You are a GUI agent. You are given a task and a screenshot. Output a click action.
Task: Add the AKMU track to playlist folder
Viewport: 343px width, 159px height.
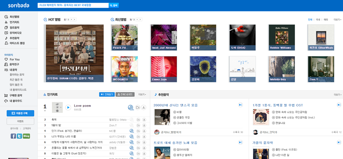tap(138, 142)
